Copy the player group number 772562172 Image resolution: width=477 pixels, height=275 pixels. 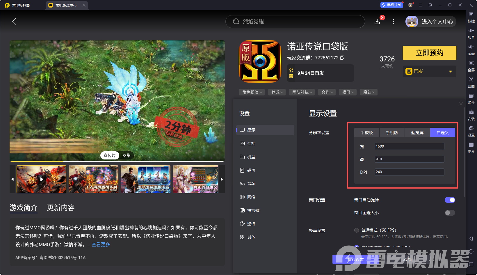[x=342, y=58]
